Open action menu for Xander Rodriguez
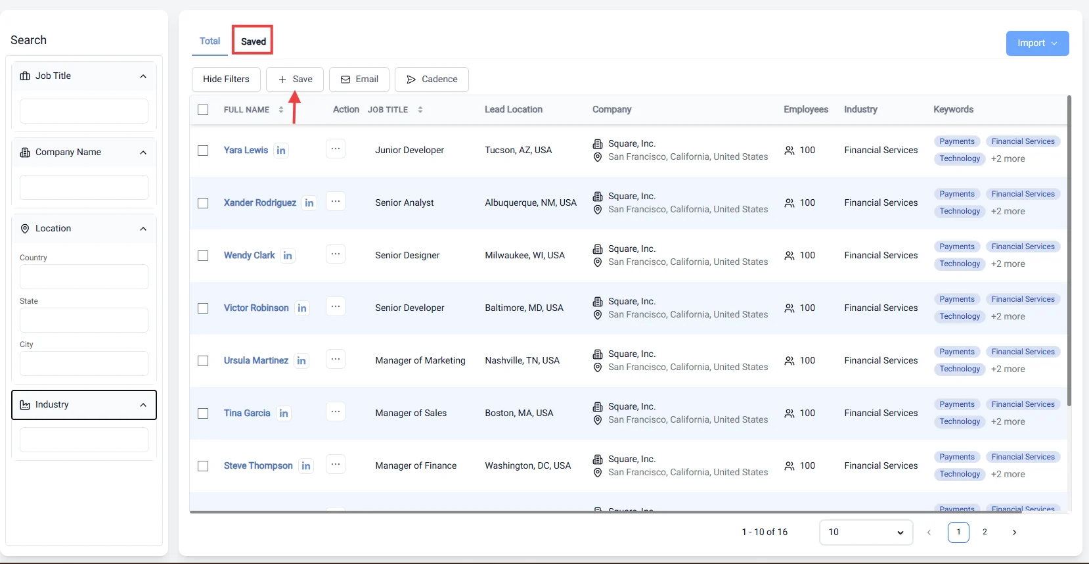 [336, 201]
